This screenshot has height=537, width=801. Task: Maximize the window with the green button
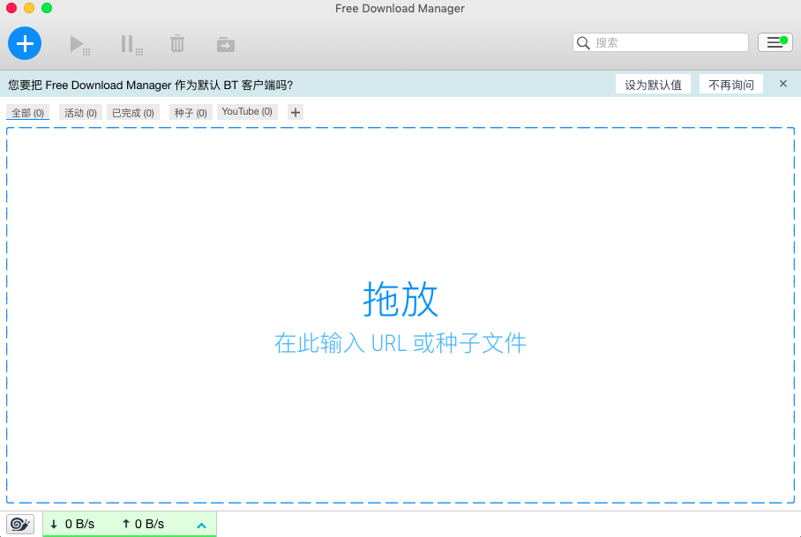[47, 8]
